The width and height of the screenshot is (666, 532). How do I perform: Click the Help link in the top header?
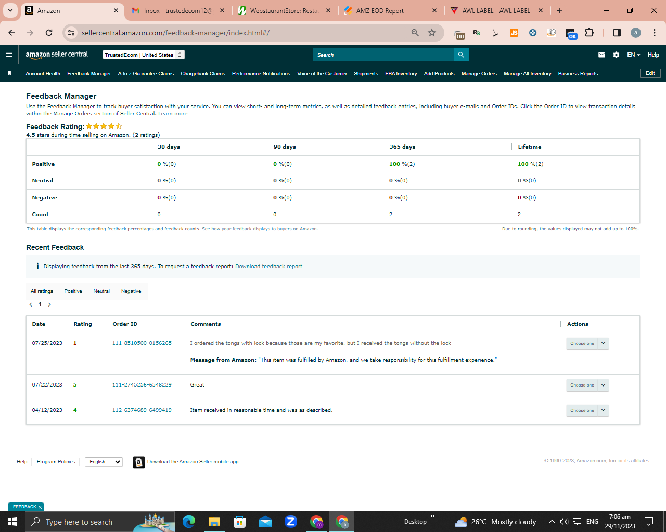coord(654,55)
